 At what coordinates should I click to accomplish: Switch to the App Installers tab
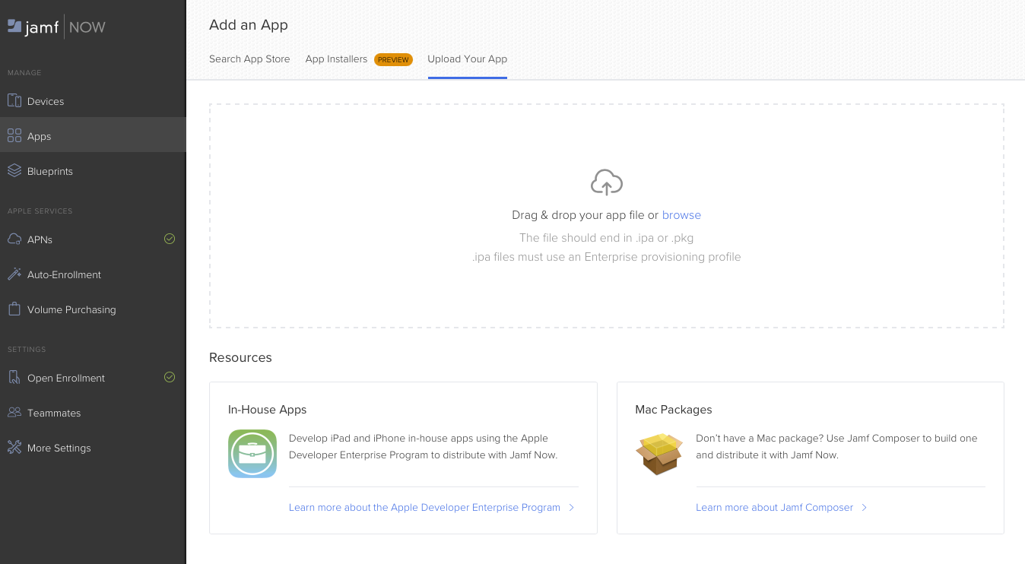pos(336,59)
